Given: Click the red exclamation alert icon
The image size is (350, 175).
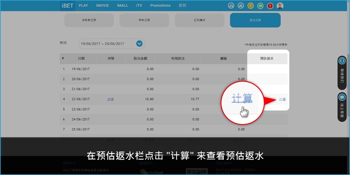Looking at the screenshot, I should (x=270, y=6).
